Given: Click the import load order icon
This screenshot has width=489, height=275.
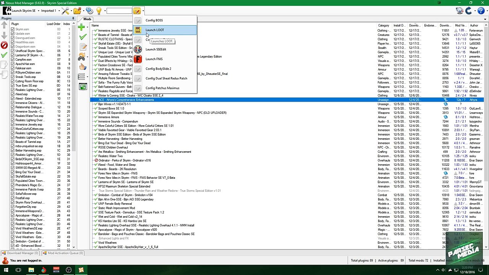Looking at the screenshot, I should pos(4,75).
